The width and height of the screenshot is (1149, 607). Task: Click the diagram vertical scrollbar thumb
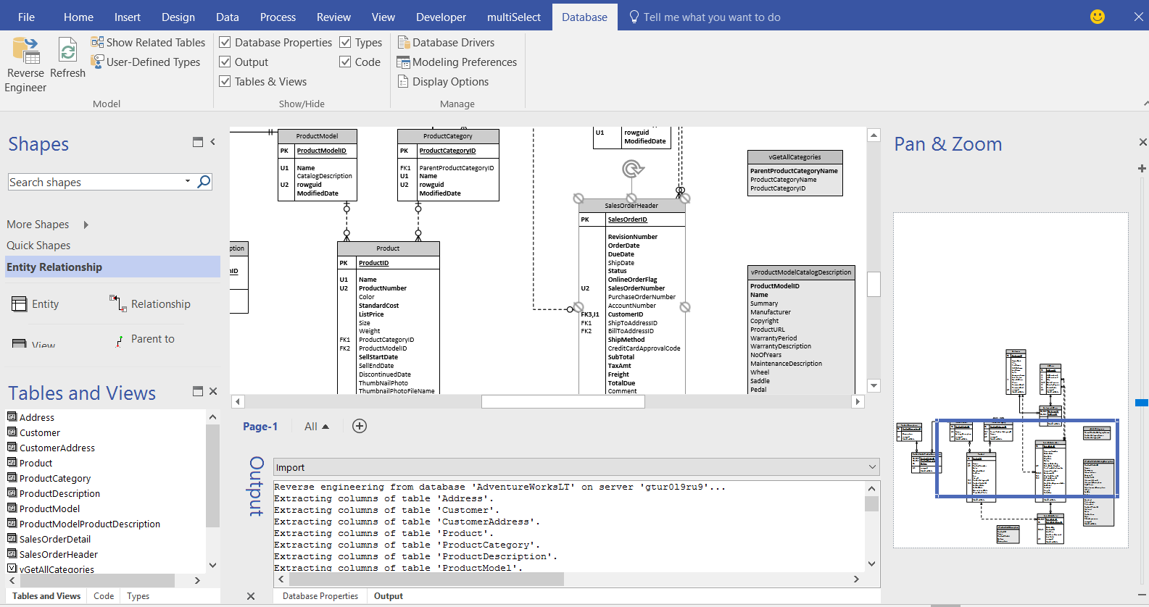pyautogui.click(x=874, y=284)
